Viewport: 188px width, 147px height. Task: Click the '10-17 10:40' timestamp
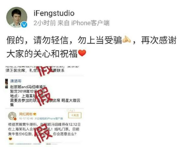pyautogui.click(x=26, y=119)
